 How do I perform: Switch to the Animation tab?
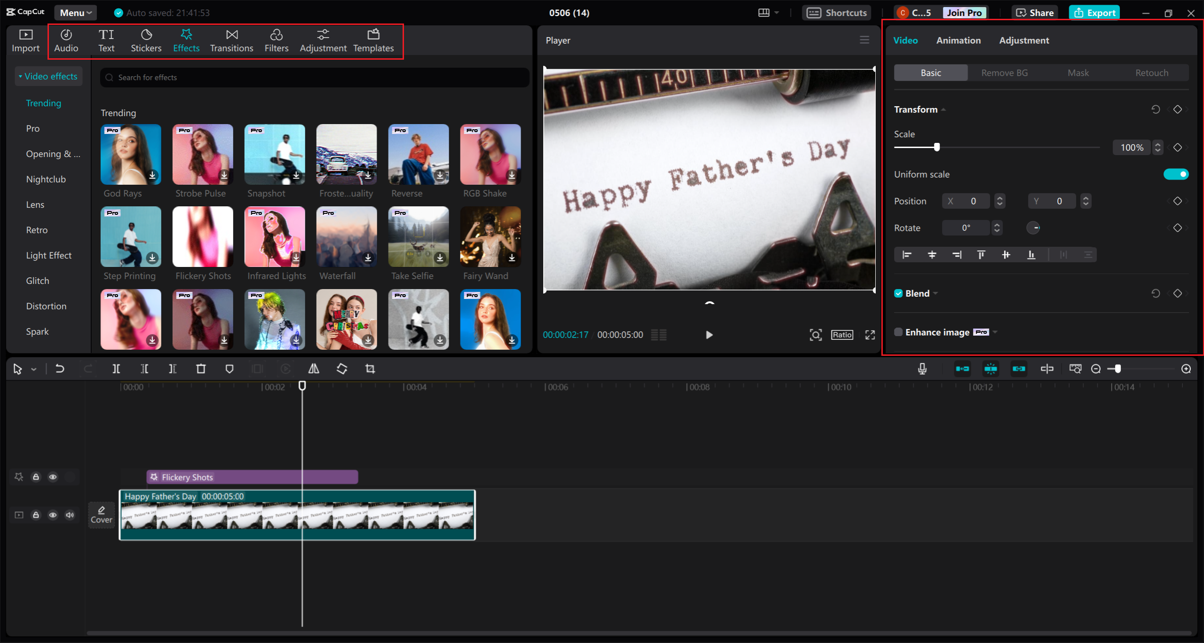coord(958,40)
